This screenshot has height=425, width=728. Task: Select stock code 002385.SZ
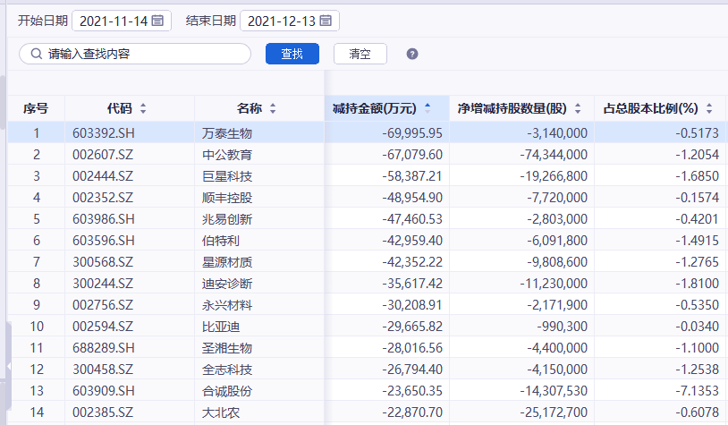(103, 412)
